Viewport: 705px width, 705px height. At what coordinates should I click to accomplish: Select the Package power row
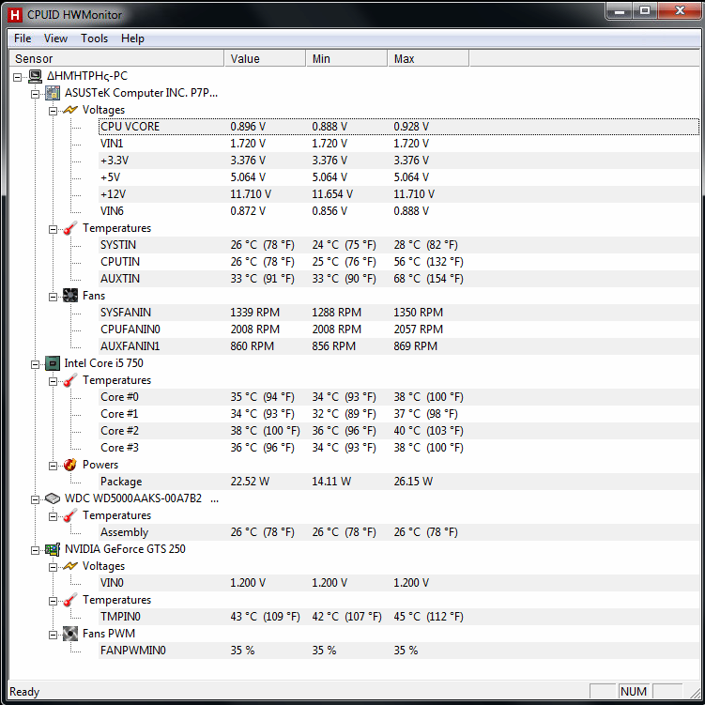click(x=399, y=482)
